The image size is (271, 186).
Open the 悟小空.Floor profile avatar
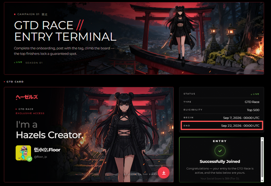24,153
